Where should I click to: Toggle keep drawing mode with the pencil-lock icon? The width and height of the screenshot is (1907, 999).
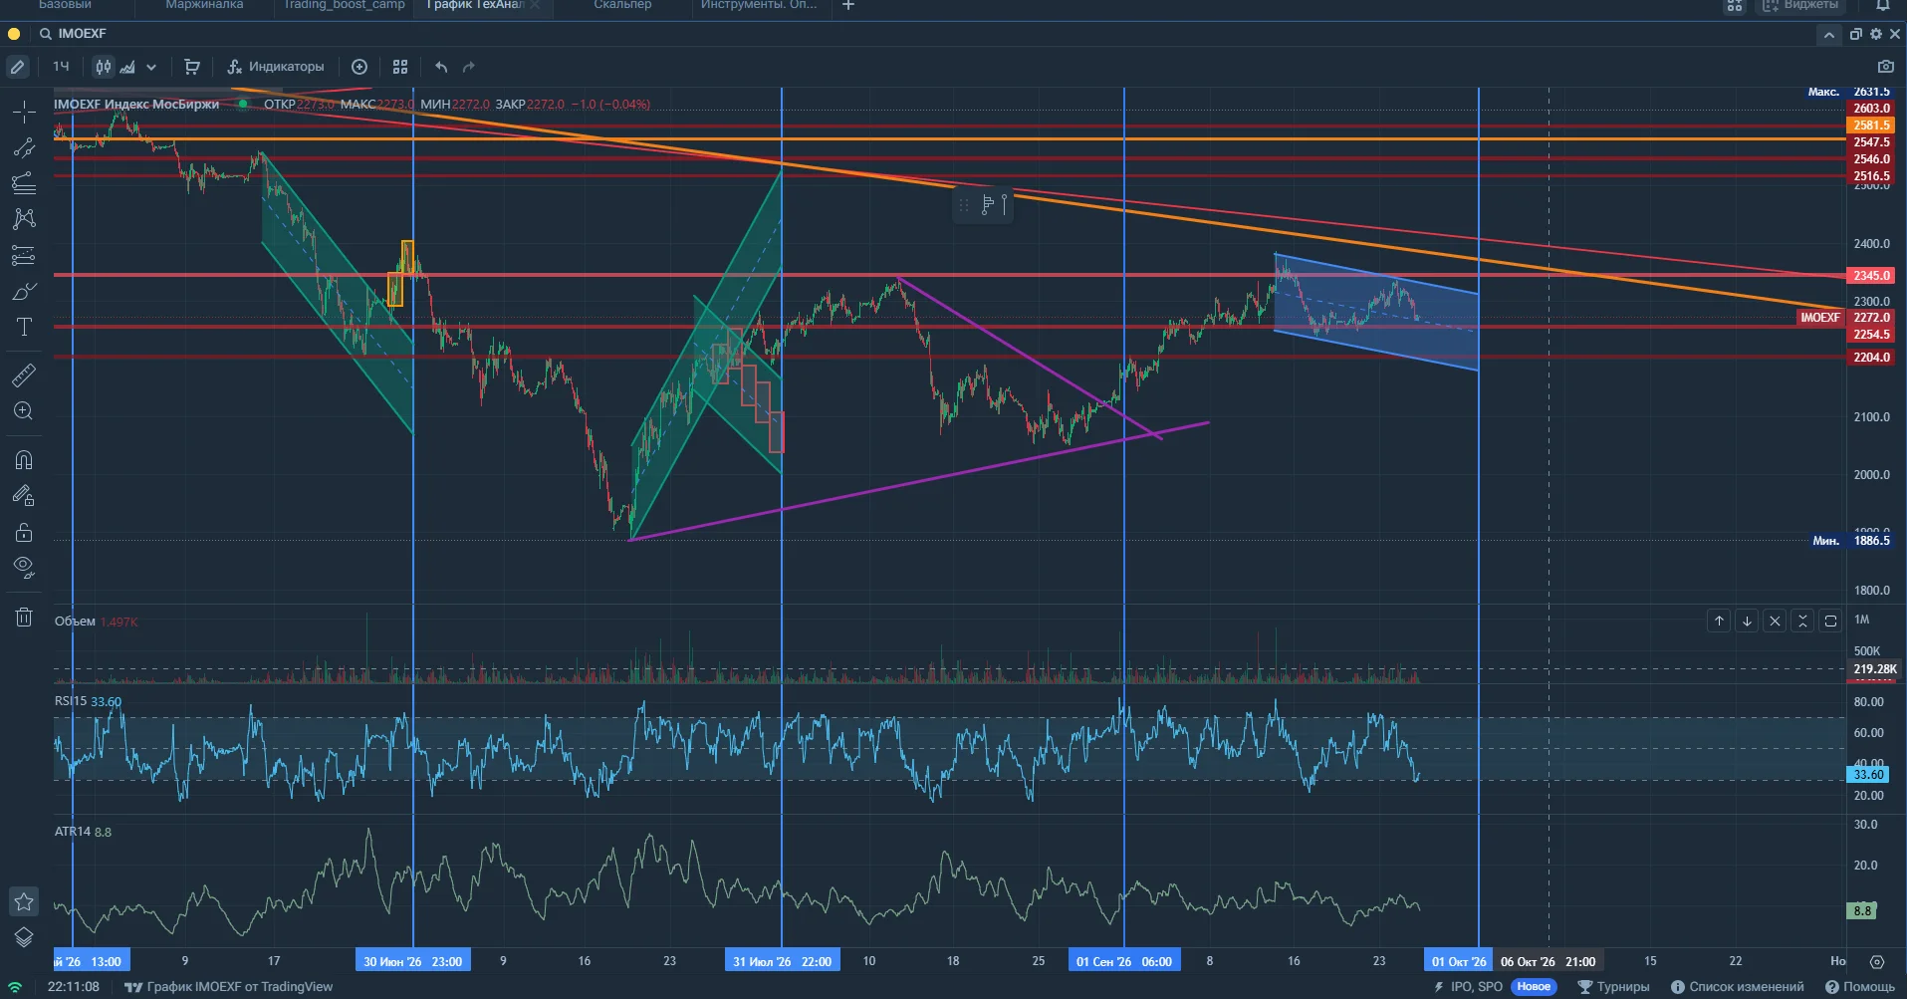[x=24, y=496]
